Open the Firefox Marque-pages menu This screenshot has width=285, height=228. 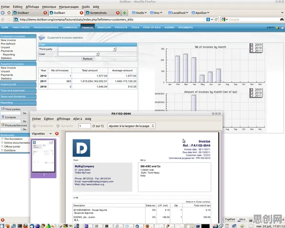tap(69, 7)
